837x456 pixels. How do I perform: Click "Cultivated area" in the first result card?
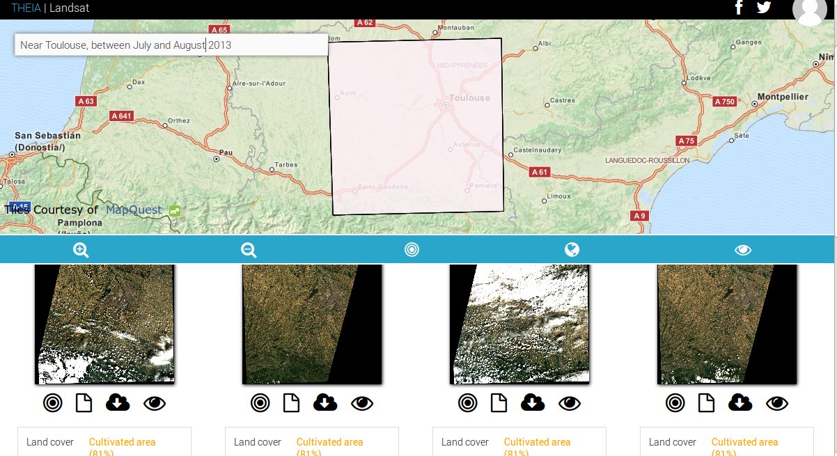(123, 442)
